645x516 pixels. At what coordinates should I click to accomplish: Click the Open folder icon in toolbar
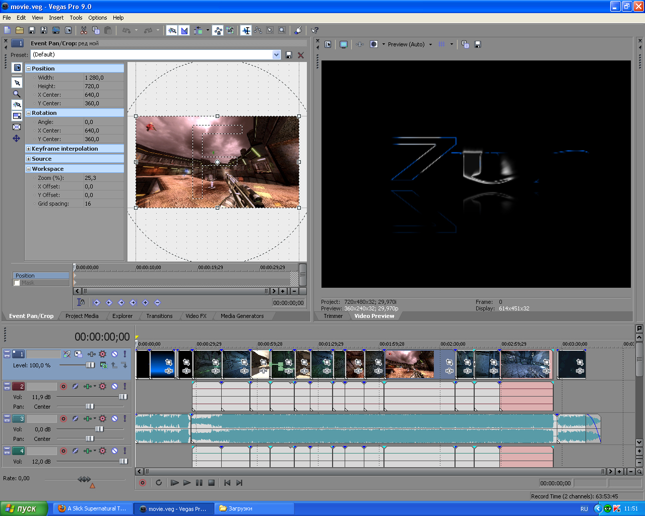(x=20, y=31)
